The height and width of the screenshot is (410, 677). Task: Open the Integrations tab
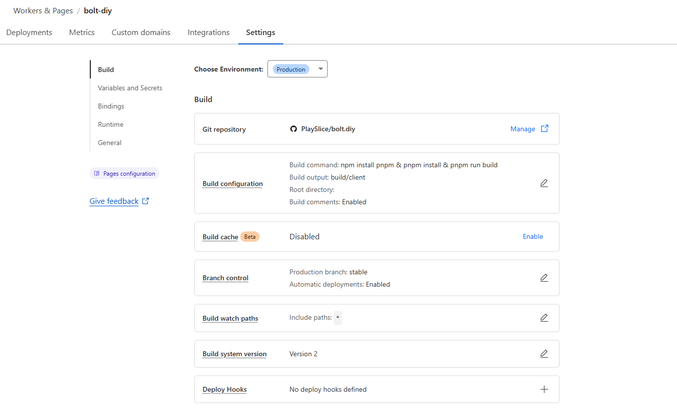tap(209, 33)
